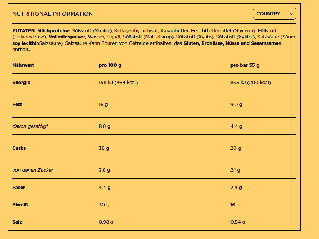319x239 pixels.
Task: Click the NUTRITIONAL INFORMATION heading
Action: (x=52, y=14)
